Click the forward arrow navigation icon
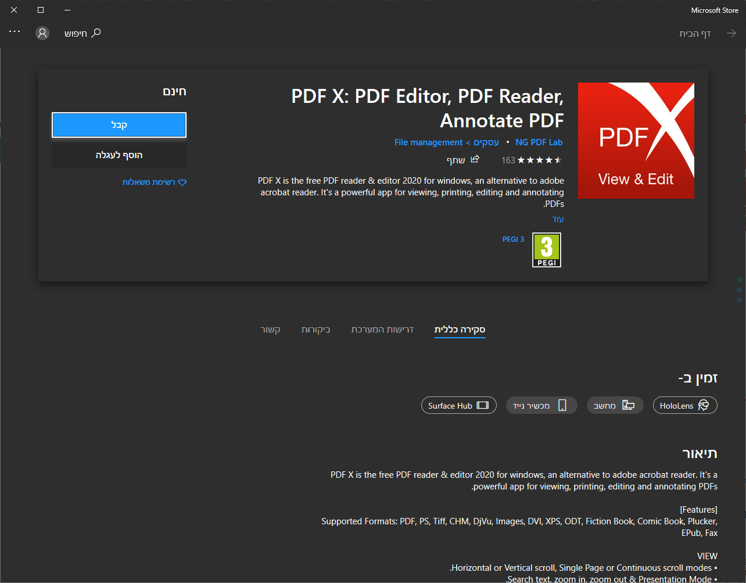Image resolution: width=746 pixels, height=583 pixels. [731, 34]
